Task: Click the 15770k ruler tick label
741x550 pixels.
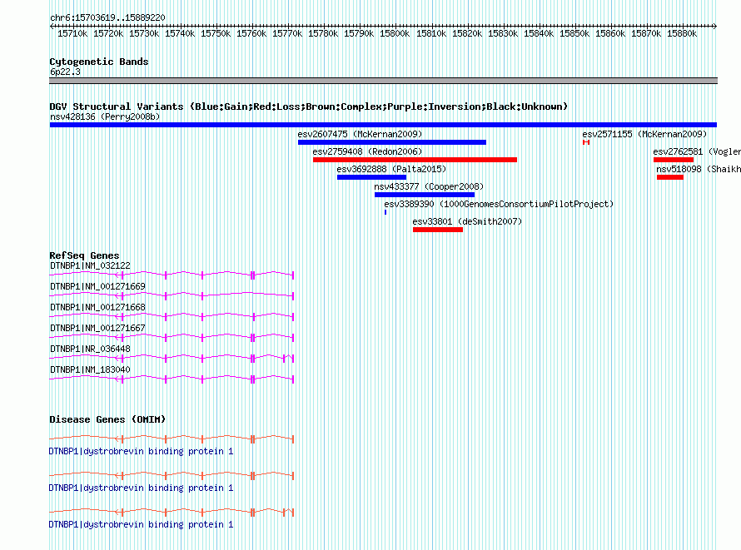Action: (287, 33)
